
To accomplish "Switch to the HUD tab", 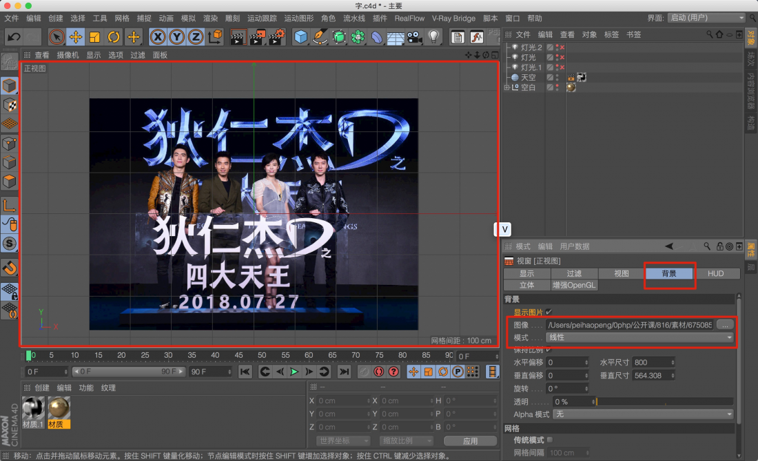I will click(x=715, y=274).
